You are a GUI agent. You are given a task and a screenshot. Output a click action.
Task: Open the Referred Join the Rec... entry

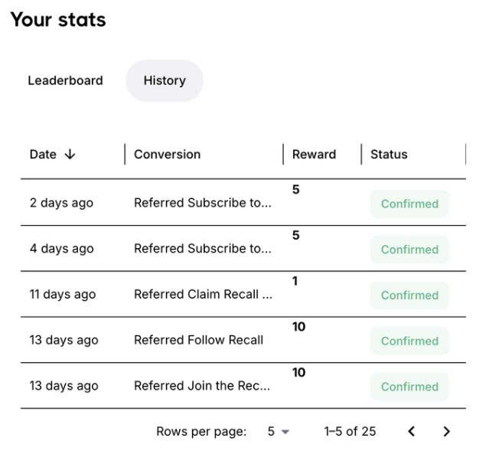coord(202,386)
